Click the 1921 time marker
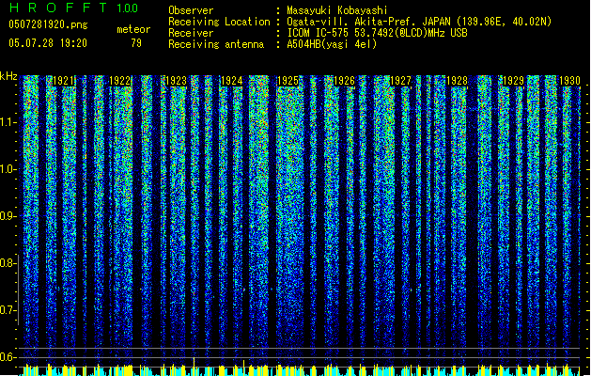This screenshot has height=376, width=591. coord(63,81)
